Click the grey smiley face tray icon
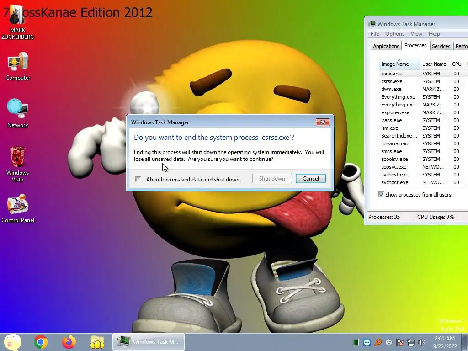468x351 pixels. coord(388,342)
